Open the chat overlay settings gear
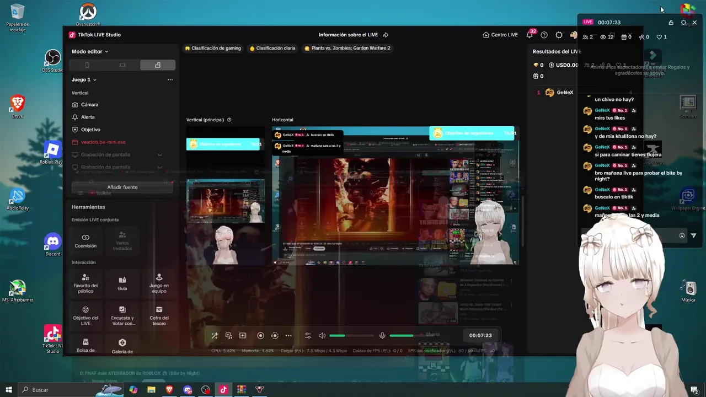This screenshot has width=706, height=397. (683, 23)
